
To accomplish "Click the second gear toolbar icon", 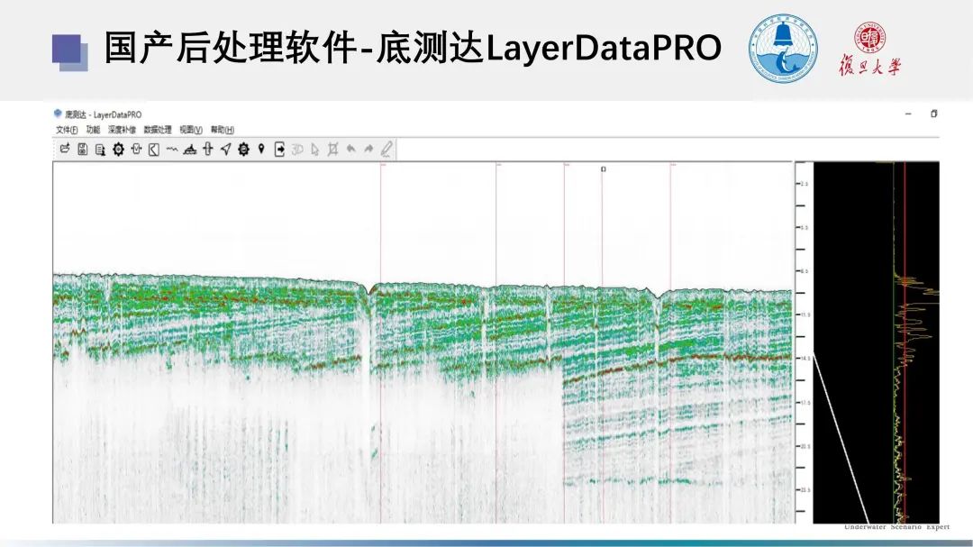I will 243,150.
